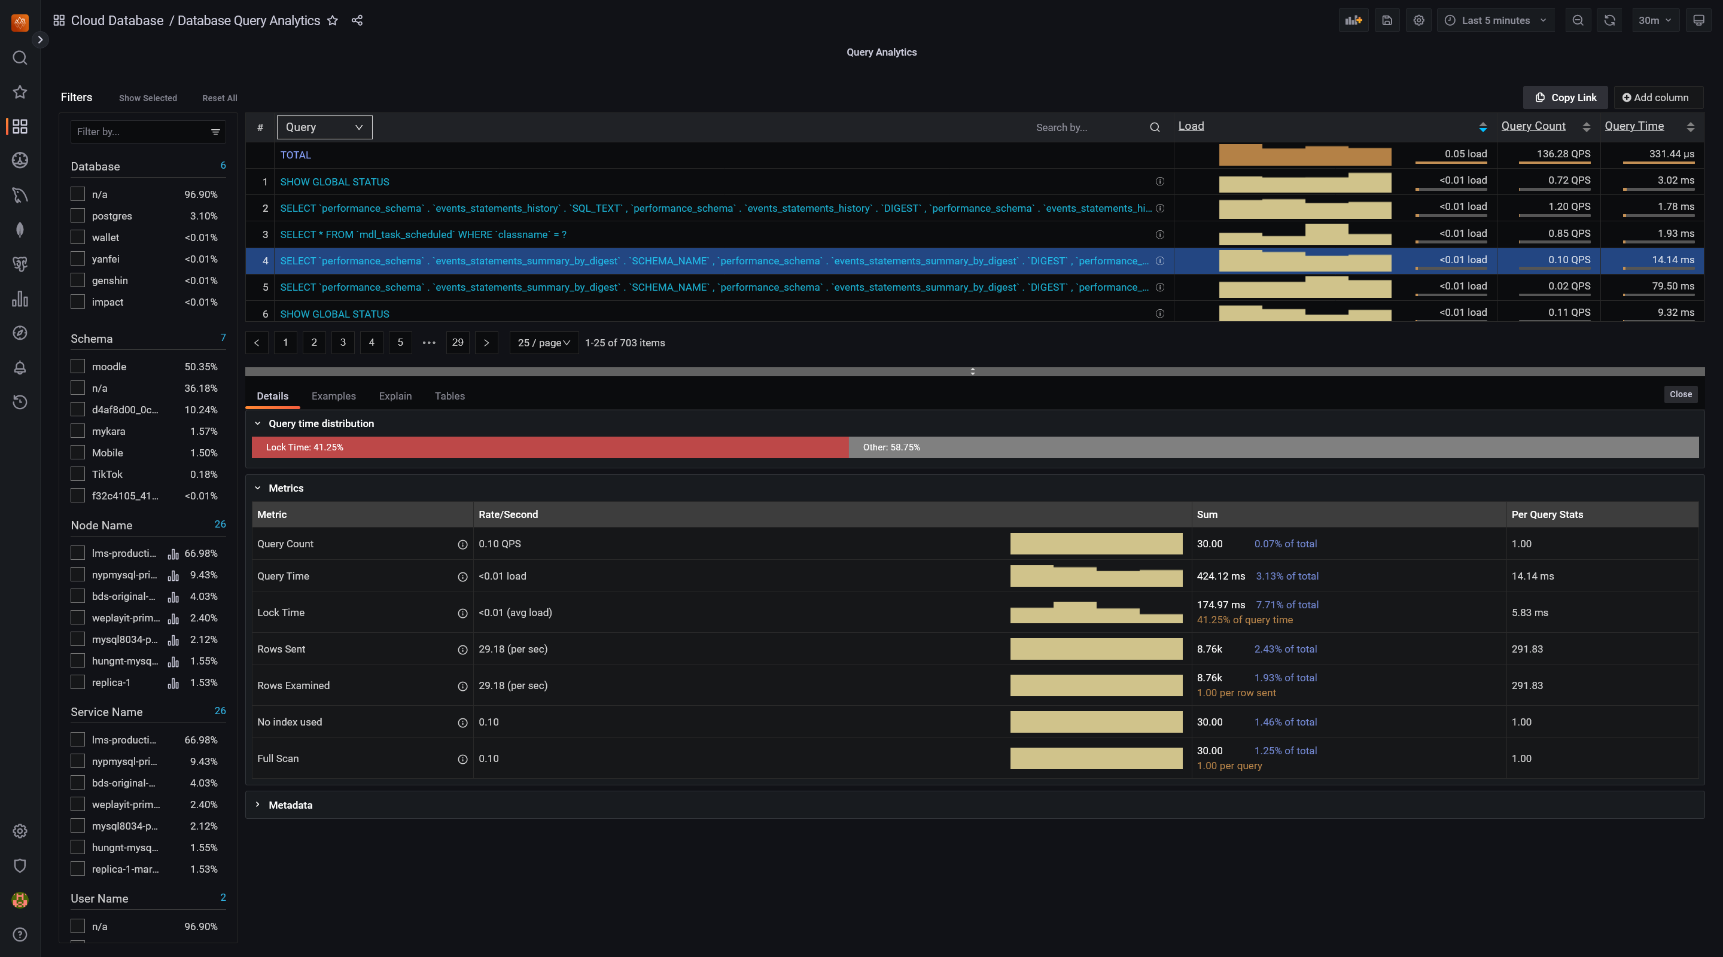The image size is (1723, 957).
Task: Click the Lock Time 41.25% red bar
Action: pos(550,447)
